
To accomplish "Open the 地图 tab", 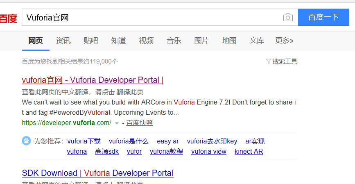I will [229, 41].
